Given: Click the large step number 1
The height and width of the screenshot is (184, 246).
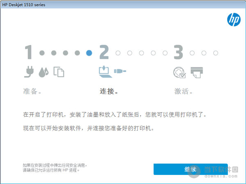Looking at the screenshot, I should (x=29, y=52).
